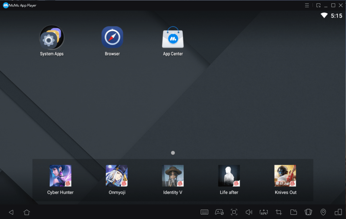The width and height of the screenshot is (346, 219).
Task: Click the Browser label
Action: (x=112, y=54)
